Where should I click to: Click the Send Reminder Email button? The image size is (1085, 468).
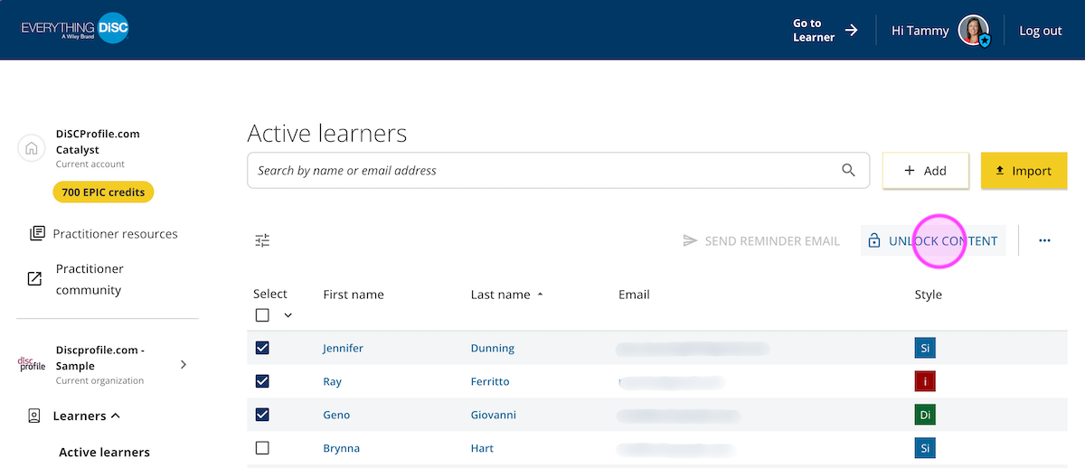tap(761, 241)
